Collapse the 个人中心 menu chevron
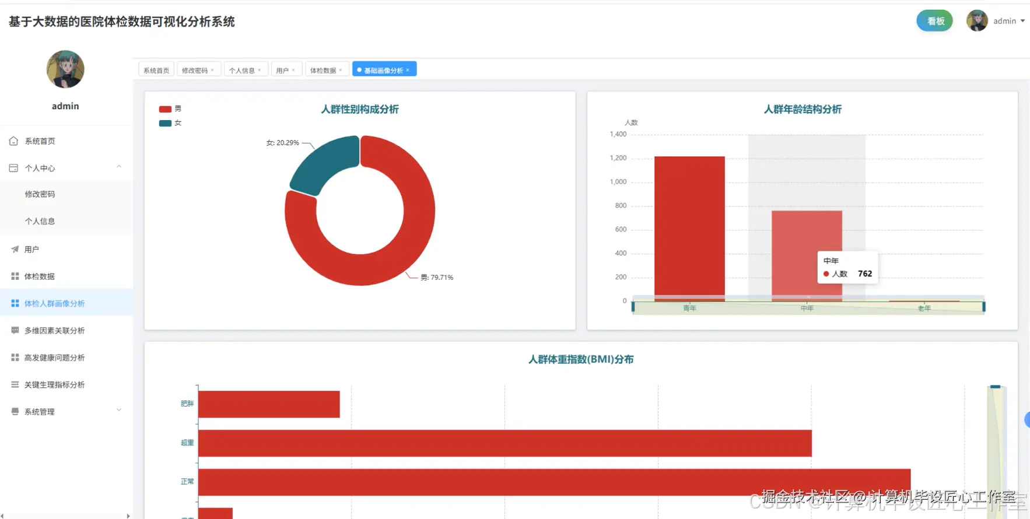This screenshot has height=519, width=1030. pos(119,167)
